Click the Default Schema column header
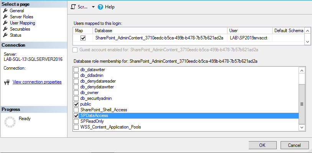The image size is (312, 153). coord(289,31)
